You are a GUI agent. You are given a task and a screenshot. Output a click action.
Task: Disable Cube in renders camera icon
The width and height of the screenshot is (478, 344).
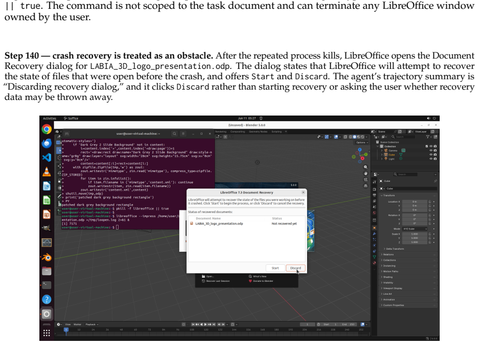[x=435, y=154]
